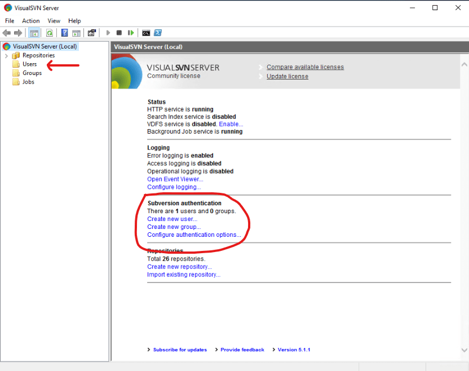Image resolution: width=469 pixels, height=371 pixels.
Task: Expand the Repositories tree node arrow
Action: [6, 56]
